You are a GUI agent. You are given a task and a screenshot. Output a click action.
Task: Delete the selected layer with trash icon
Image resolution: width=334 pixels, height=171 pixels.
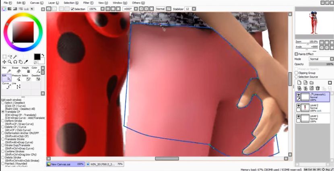(318, 88)
